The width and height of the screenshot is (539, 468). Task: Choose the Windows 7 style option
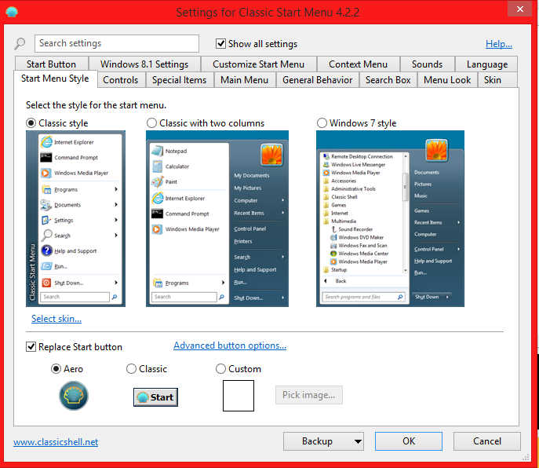(322, 122)
